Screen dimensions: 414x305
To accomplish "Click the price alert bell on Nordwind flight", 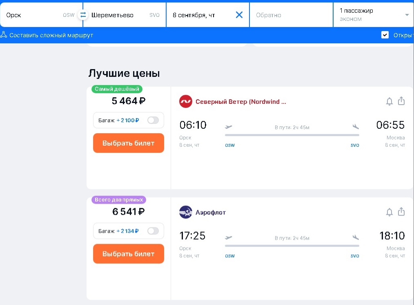I will [x=390, y=101].
